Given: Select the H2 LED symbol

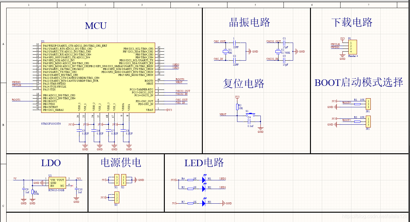Looking at the screenshot, I should tap(204, 187).
